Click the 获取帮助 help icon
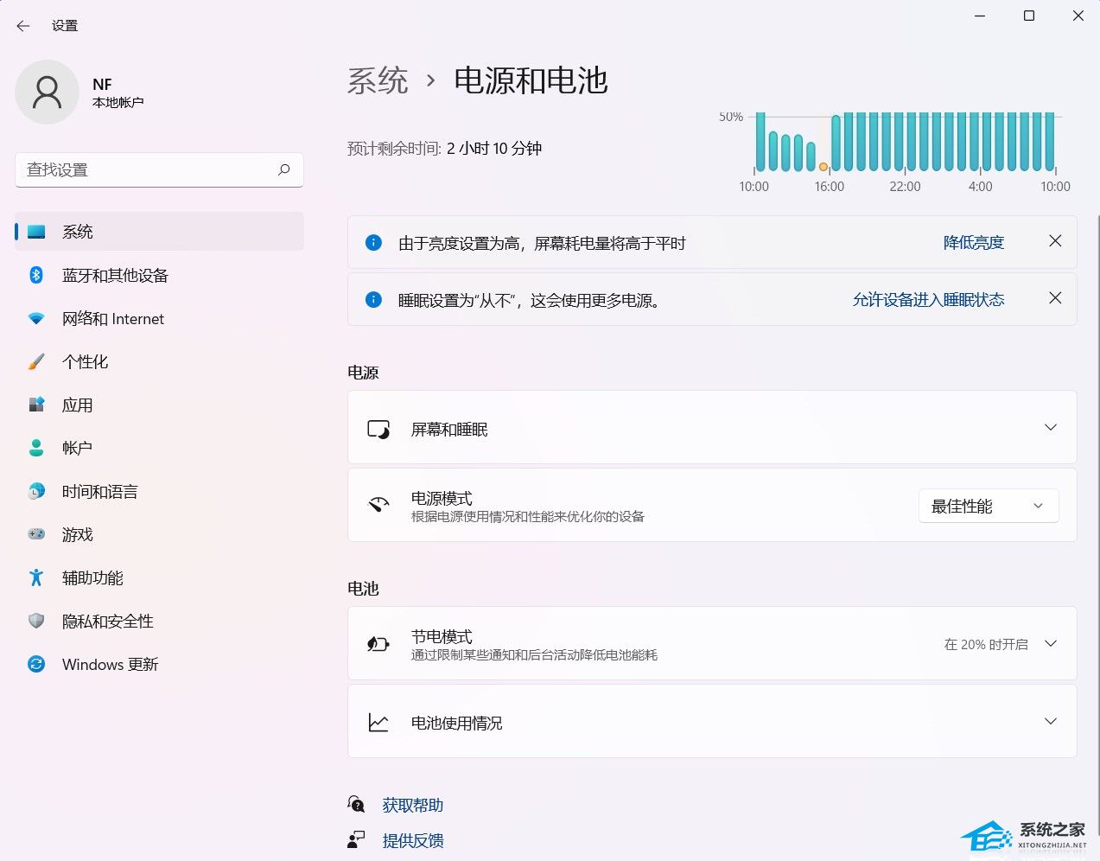 356,805
